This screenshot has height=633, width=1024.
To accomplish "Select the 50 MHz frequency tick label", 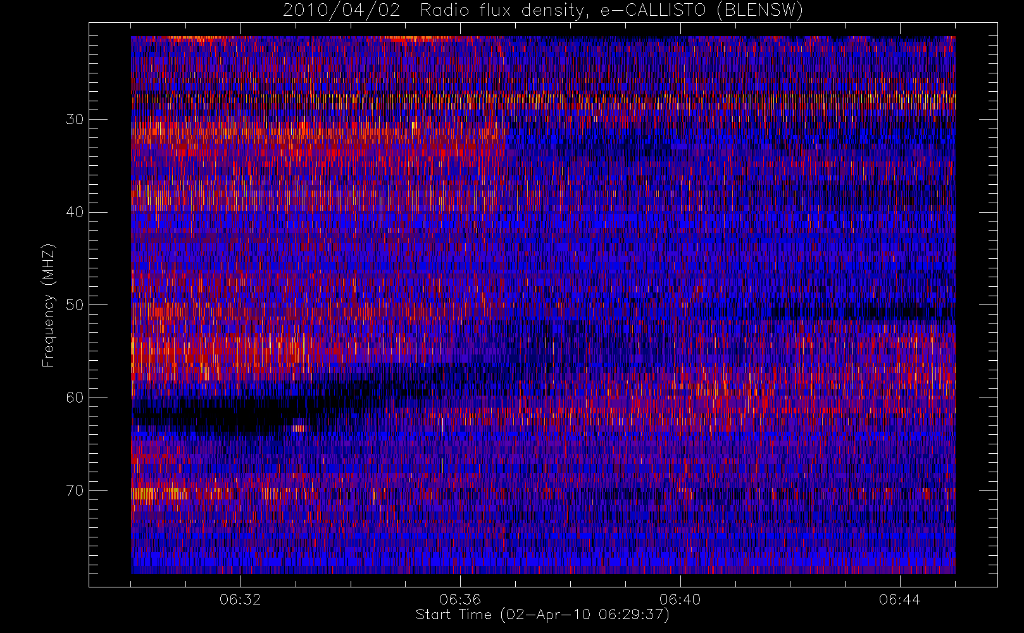I will pyautogui.click(x=75, y=304).
